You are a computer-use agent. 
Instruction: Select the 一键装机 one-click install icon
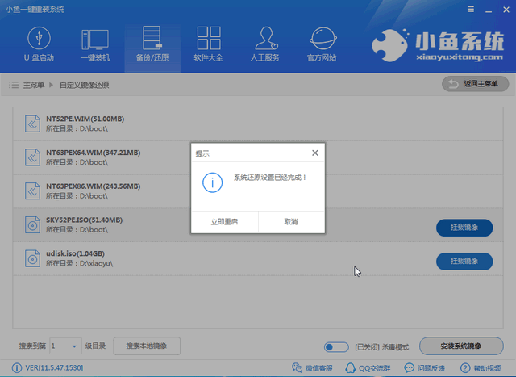click(x=94, y=44)
